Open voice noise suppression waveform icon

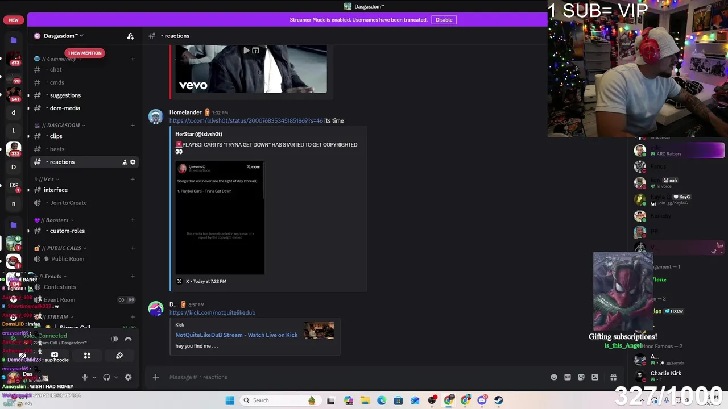point(114,339)
